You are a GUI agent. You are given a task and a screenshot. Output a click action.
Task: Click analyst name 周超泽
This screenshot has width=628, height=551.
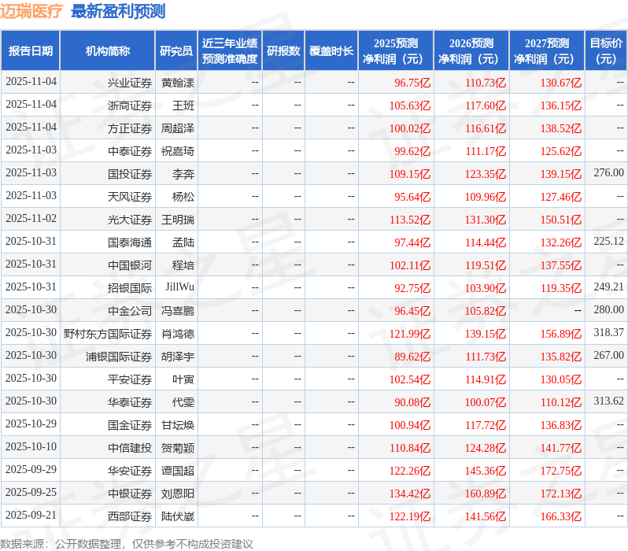point(177,128)
